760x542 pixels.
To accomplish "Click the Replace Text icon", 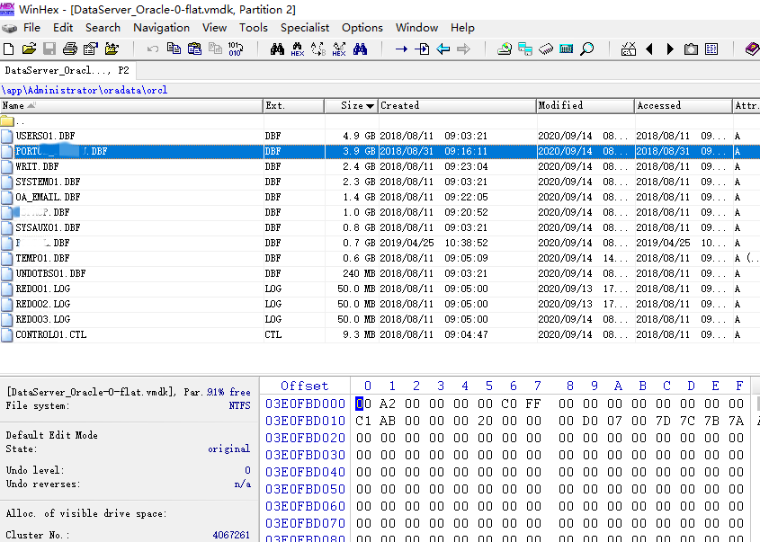I will [318, 49].
